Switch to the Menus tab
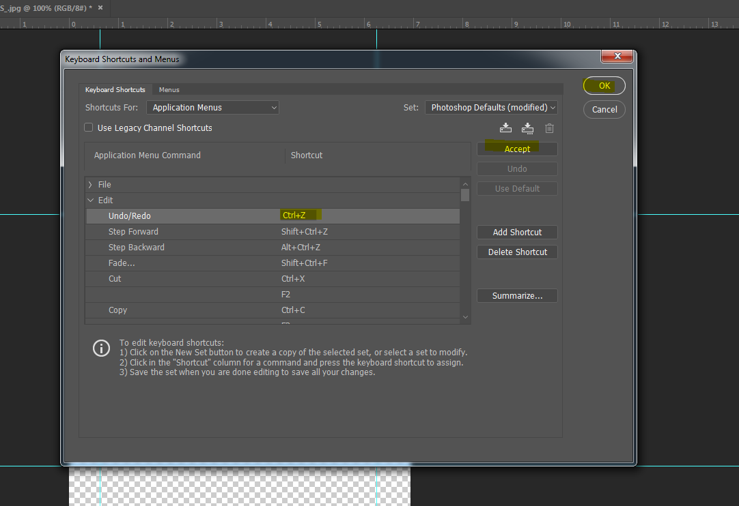 169,89
